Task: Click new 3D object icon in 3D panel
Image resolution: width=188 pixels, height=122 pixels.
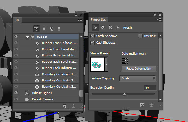Action: (65, 106)
